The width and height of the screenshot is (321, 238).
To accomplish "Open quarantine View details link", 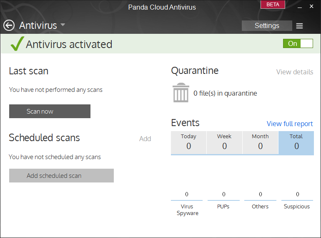I will pyautogui.click(x=295, y=72).
